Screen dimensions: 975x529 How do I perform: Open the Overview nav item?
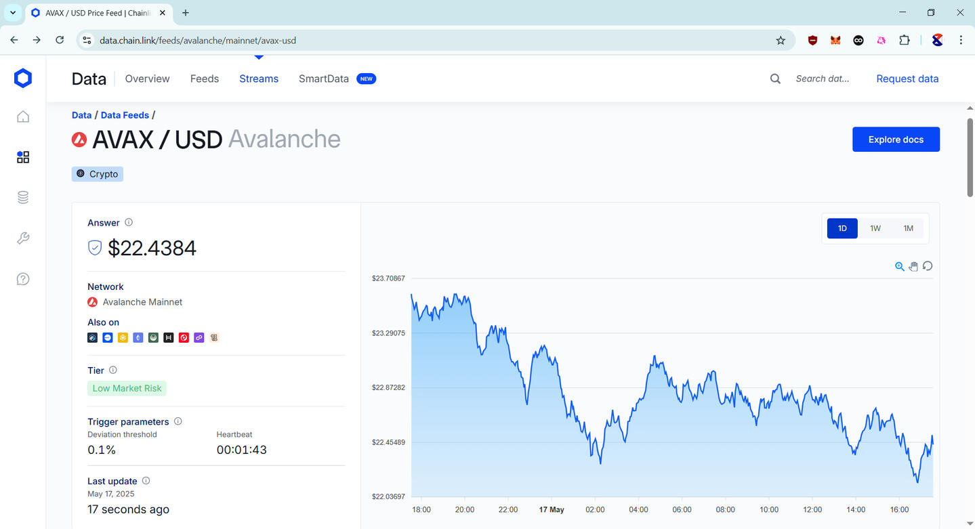[148, 79]
